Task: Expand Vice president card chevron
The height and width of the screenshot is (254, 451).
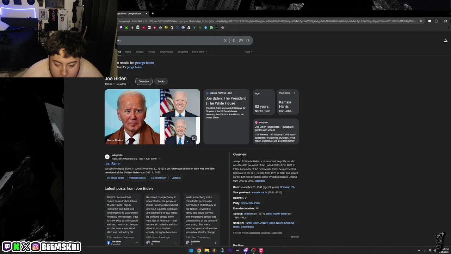Action: (295, 93)
